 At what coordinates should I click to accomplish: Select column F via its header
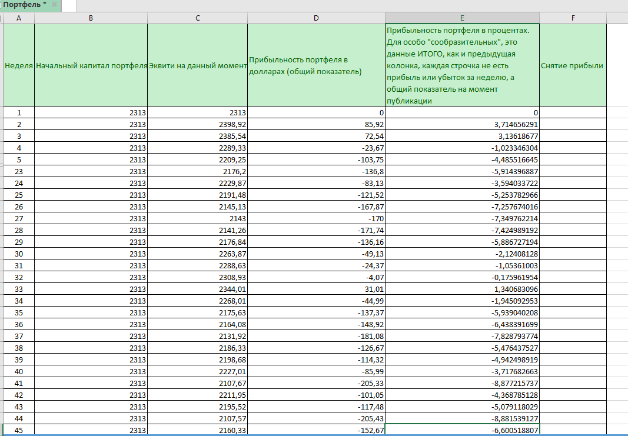pos(573,18)
